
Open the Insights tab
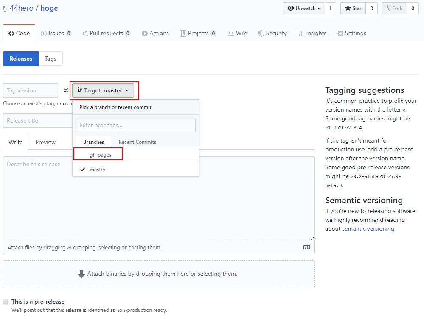click(x=312, y=33)
